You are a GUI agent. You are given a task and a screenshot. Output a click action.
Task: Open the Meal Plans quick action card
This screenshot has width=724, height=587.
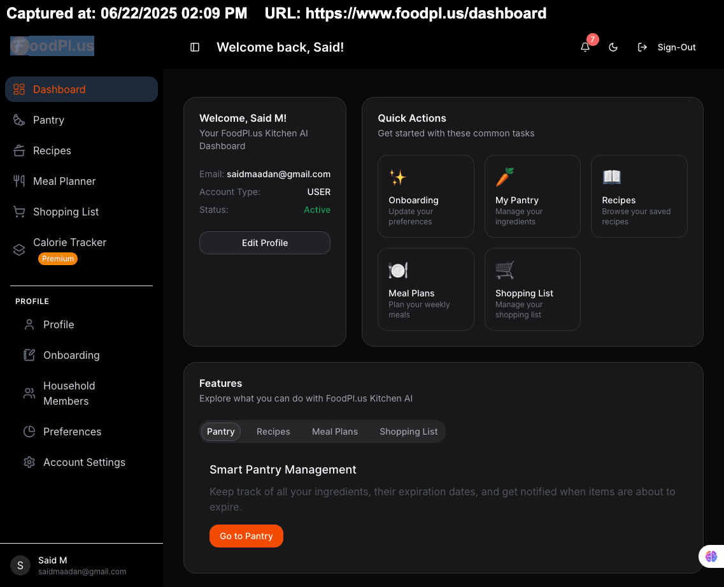coord(425,289)
